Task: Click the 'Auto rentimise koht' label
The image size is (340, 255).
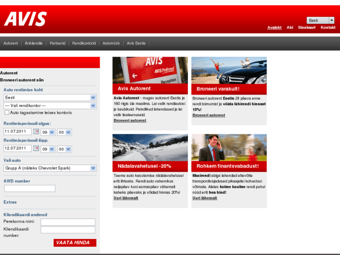Action: [23, 90]
